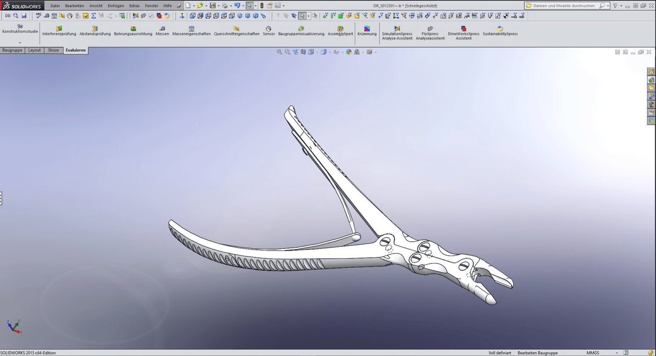
Task: Open Masseneigenschaften calculation
Action: point(191,30)
